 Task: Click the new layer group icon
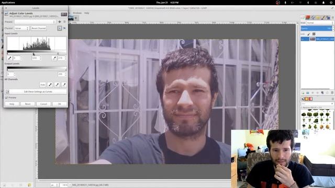pyautogui.click(x=308, y=93)
